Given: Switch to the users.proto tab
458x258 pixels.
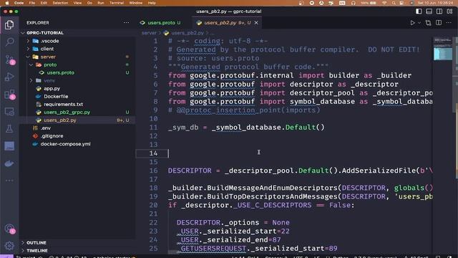Looking at the screenshot, I should (x=161, y=22).
